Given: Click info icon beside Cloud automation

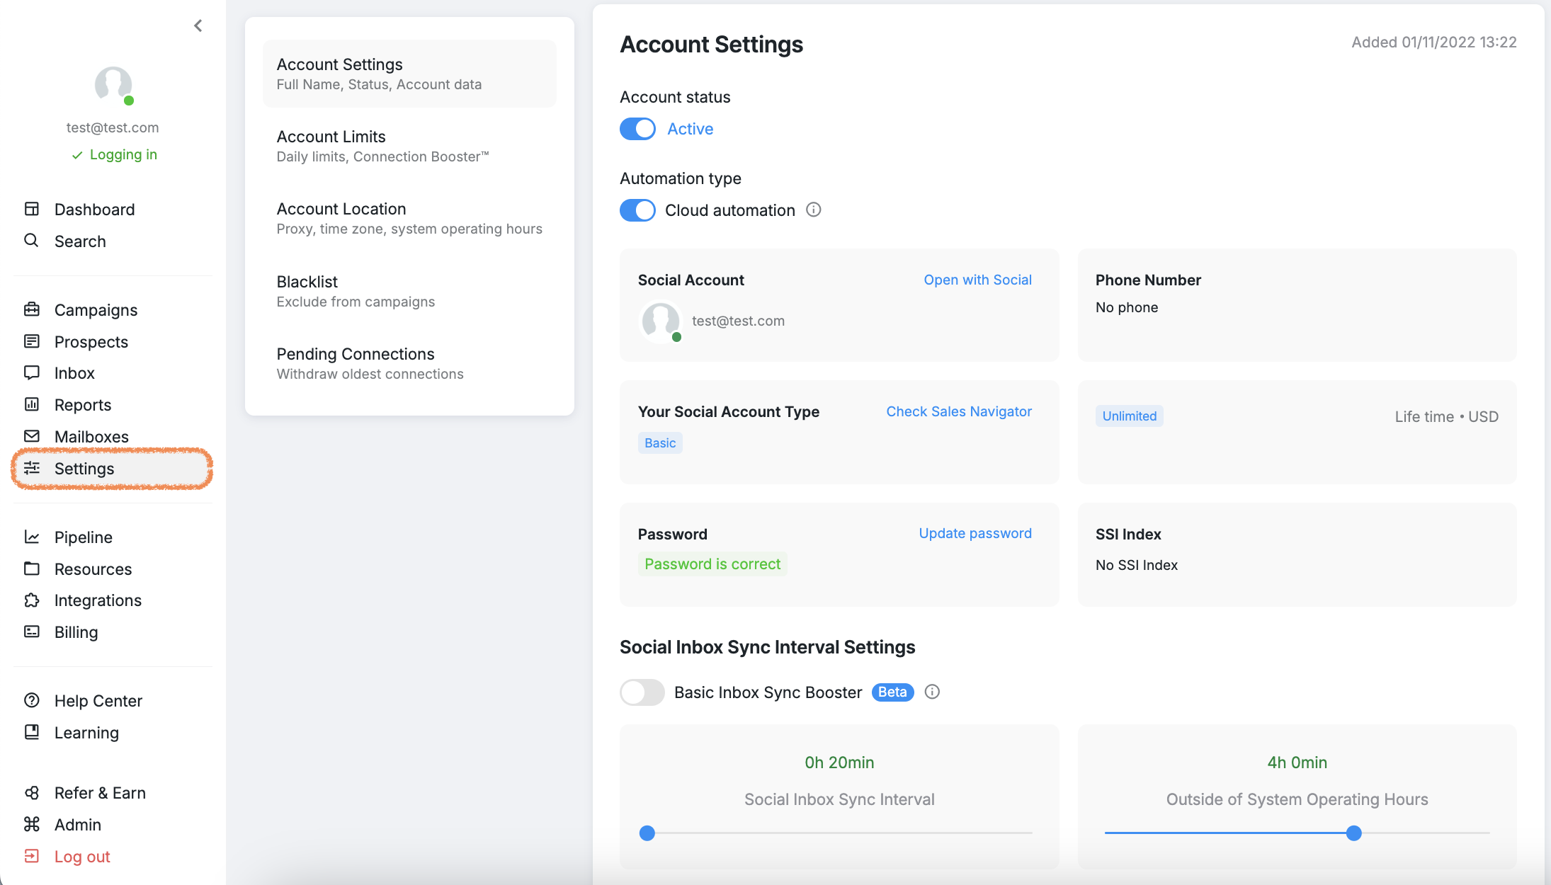Looking at the screenshot, I should [x=814, y=210].
